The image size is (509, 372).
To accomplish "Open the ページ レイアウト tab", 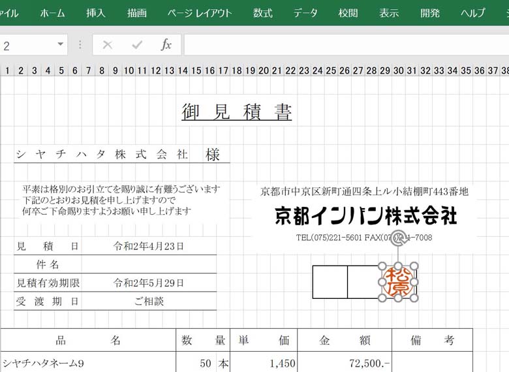I will coord(200,13).
